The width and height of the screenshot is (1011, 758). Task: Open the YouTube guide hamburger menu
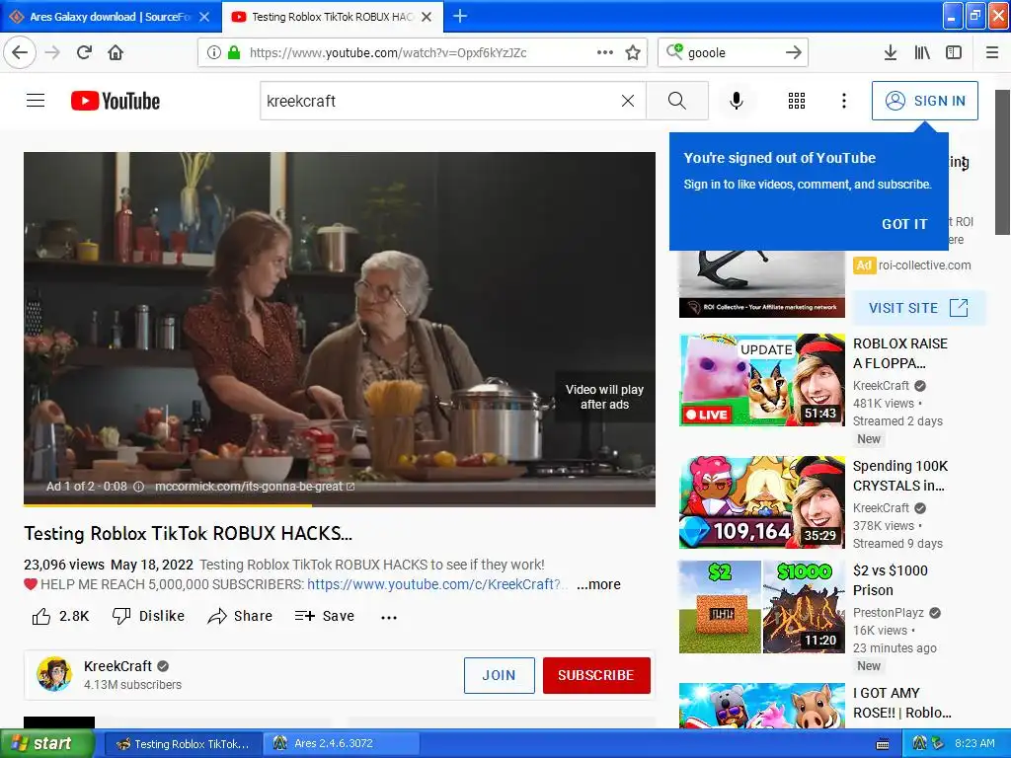coord(36,101)
